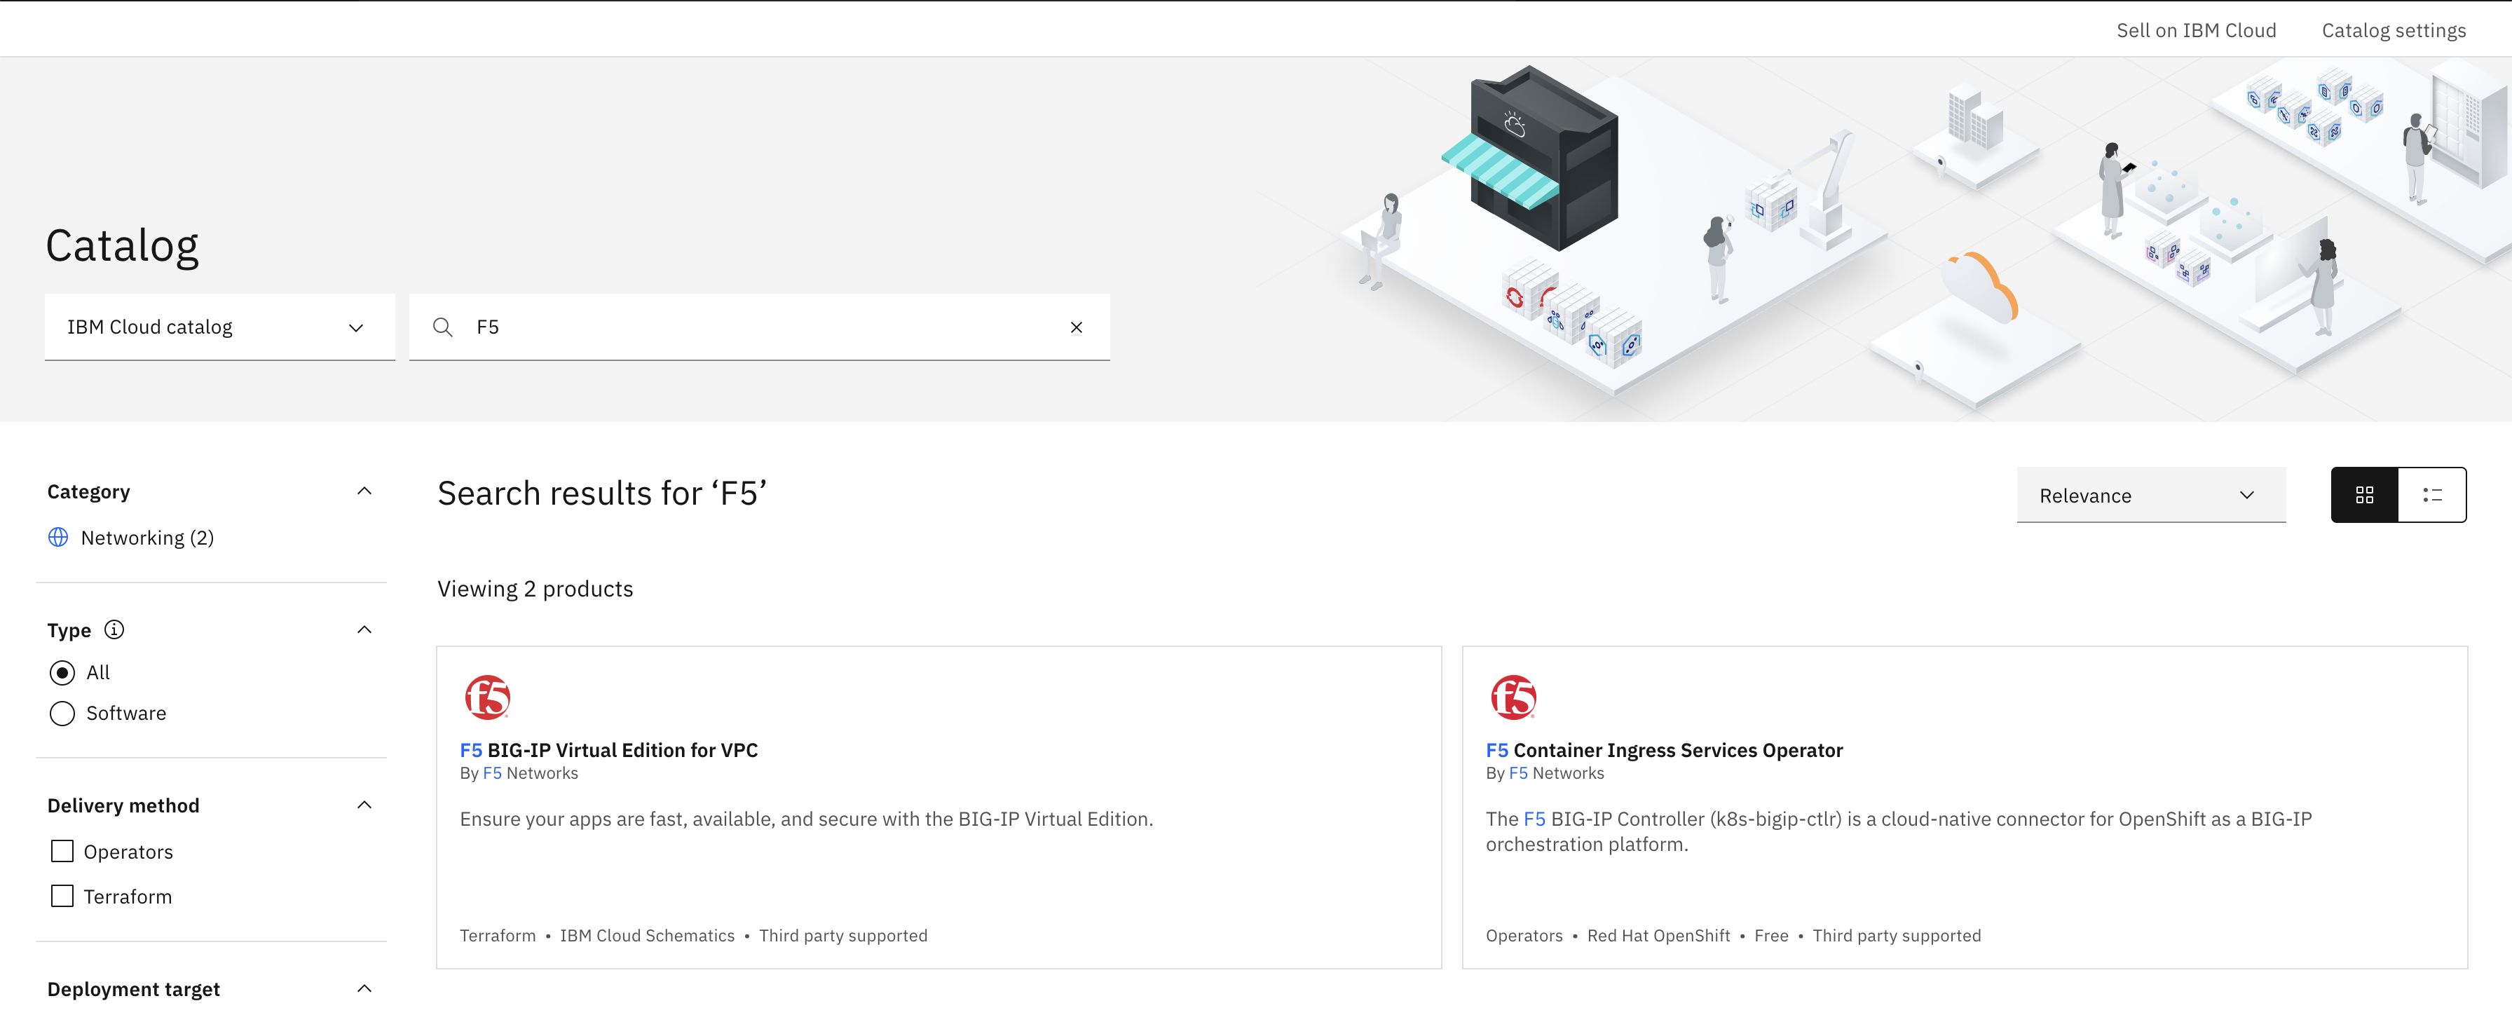Viewport: 2512px width, 1015px height.
Task: Click the Networking globe icon
Action: click(x=58, y=537)
